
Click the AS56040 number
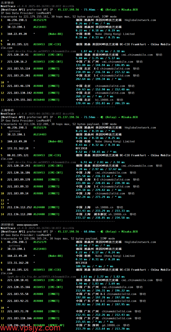coord(39,325)
